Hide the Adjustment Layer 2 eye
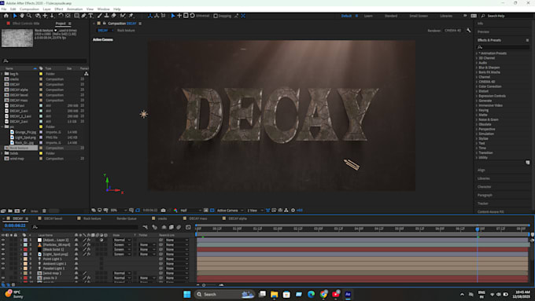The width and height of the screenshot is (535, 301). (3, 240)
